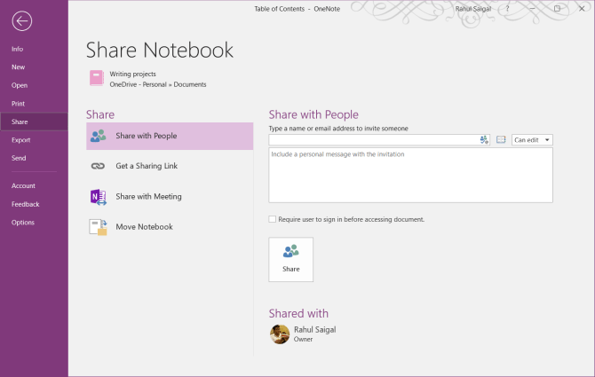This screenshot has height=377, width=595.
Task: Click the Move Notebook folder icon
Action: (x=99, y=227)
